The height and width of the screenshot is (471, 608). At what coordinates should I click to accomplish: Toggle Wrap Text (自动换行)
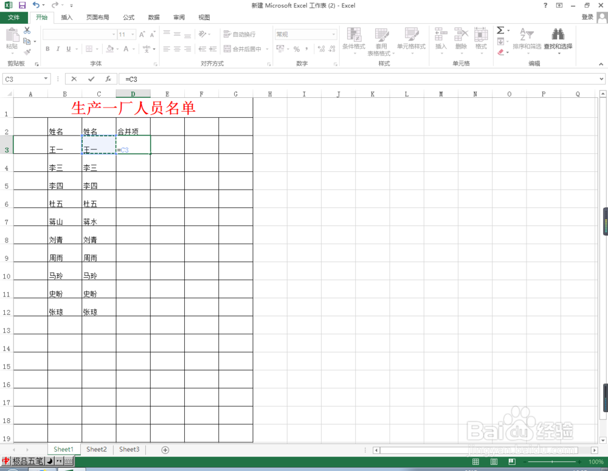[239, 35]
